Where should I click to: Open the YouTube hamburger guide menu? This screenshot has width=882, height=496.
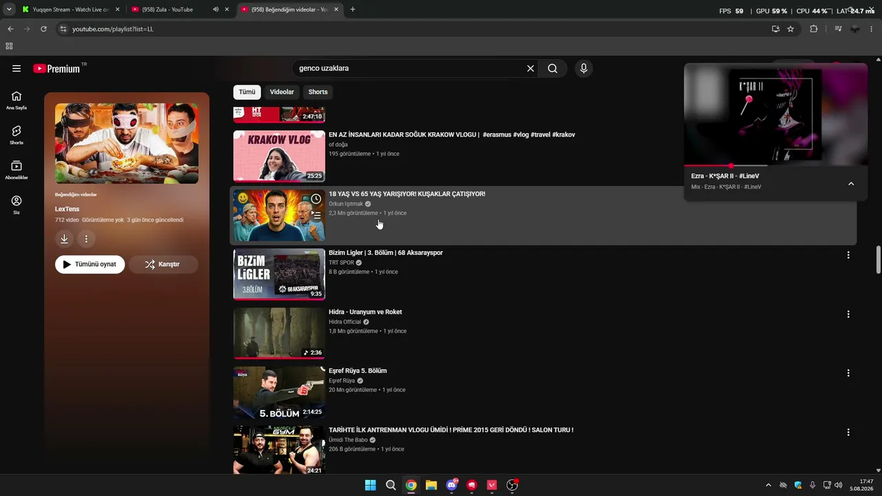(17, 68)
